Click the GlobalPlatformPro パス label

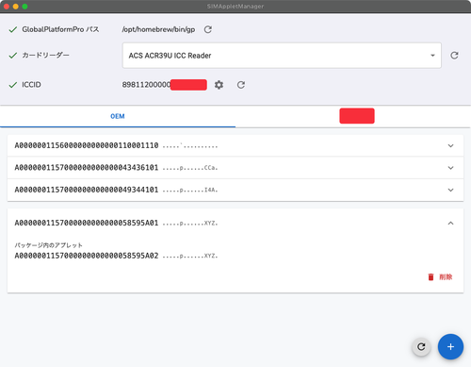(x=60, y=29)
